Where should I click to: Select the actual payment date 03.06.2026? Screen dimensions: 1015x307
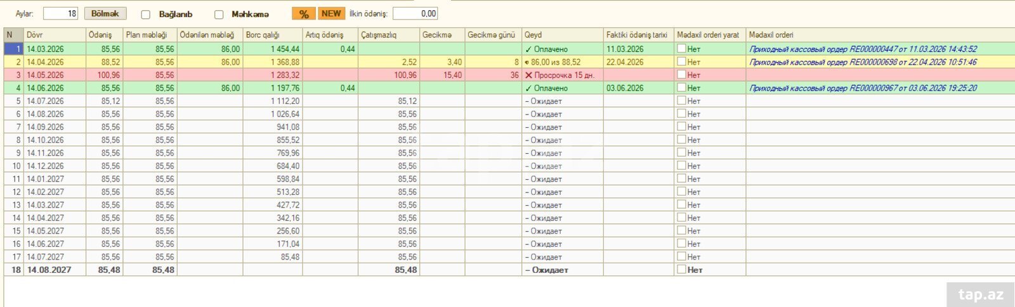(x=639, y=88)
